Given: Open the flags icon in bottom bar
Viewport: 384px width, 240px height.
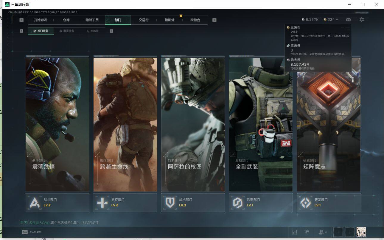Looking at the screenshot, I should [x=306, y=232].
